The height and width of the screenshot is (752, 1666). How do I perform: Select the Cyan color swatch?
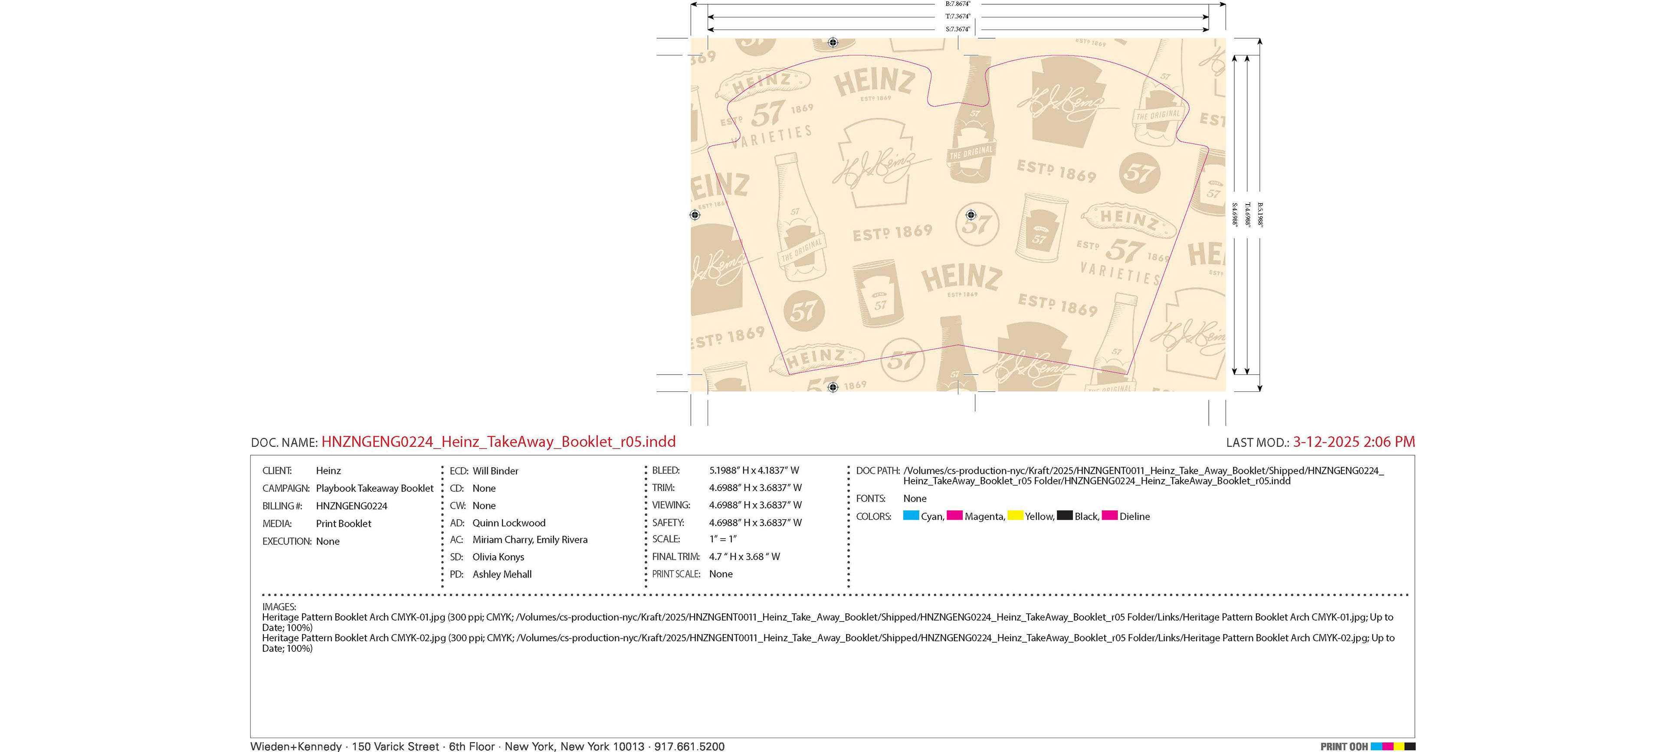coord(911,515)
